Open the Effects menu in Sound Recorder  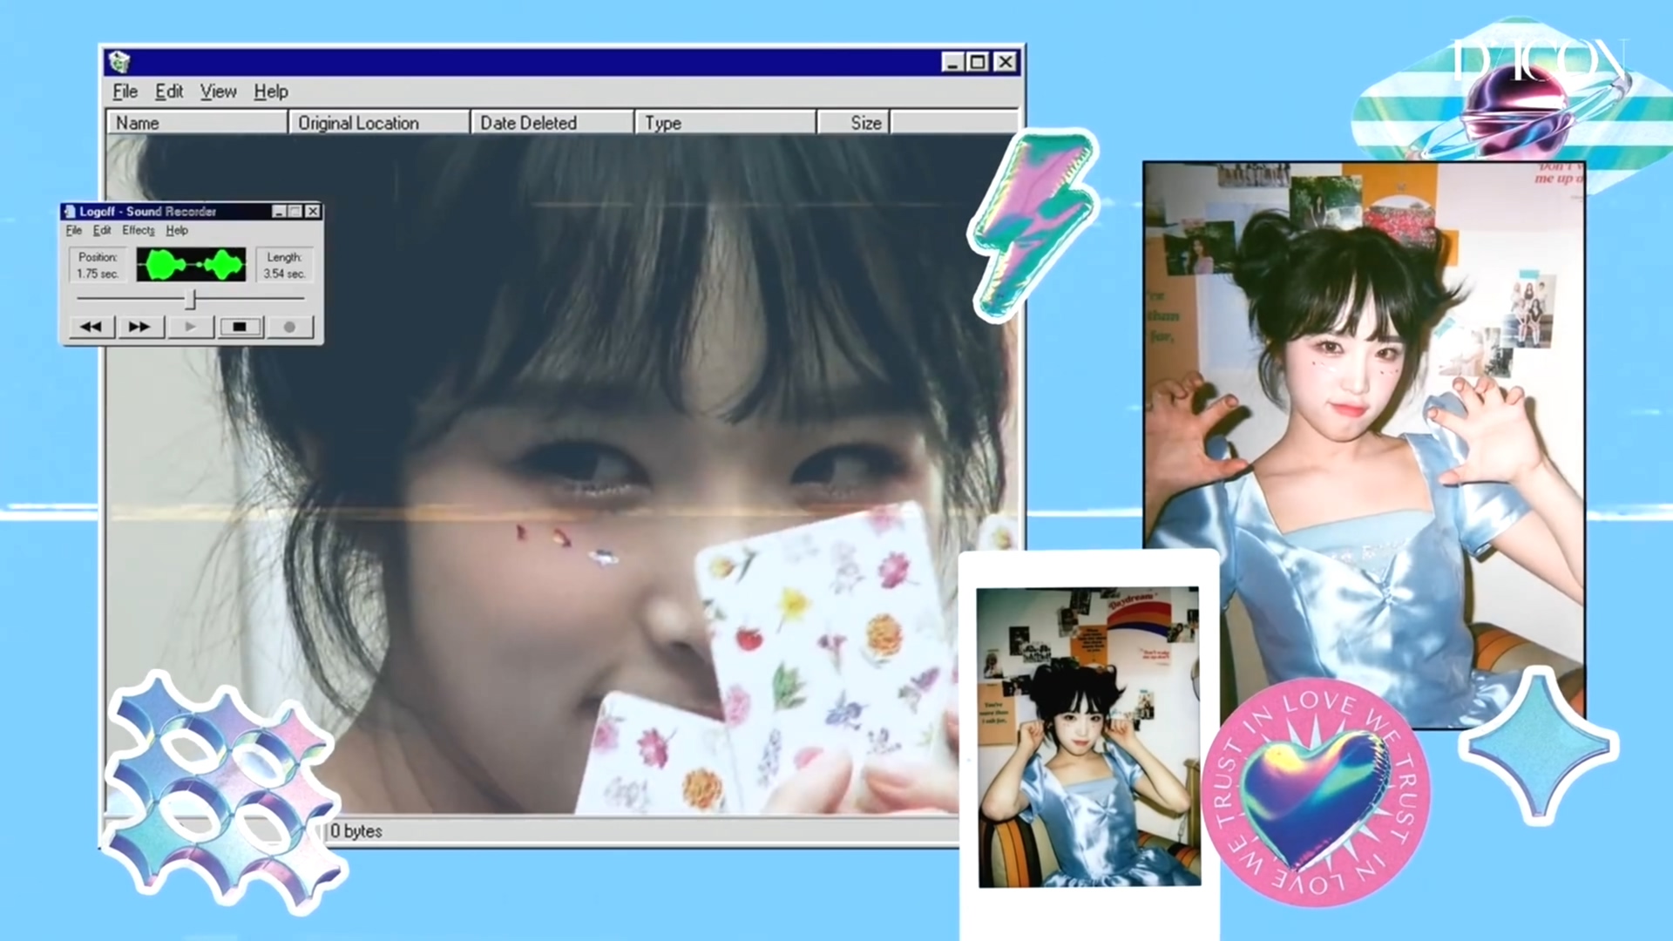click(138, 231)
